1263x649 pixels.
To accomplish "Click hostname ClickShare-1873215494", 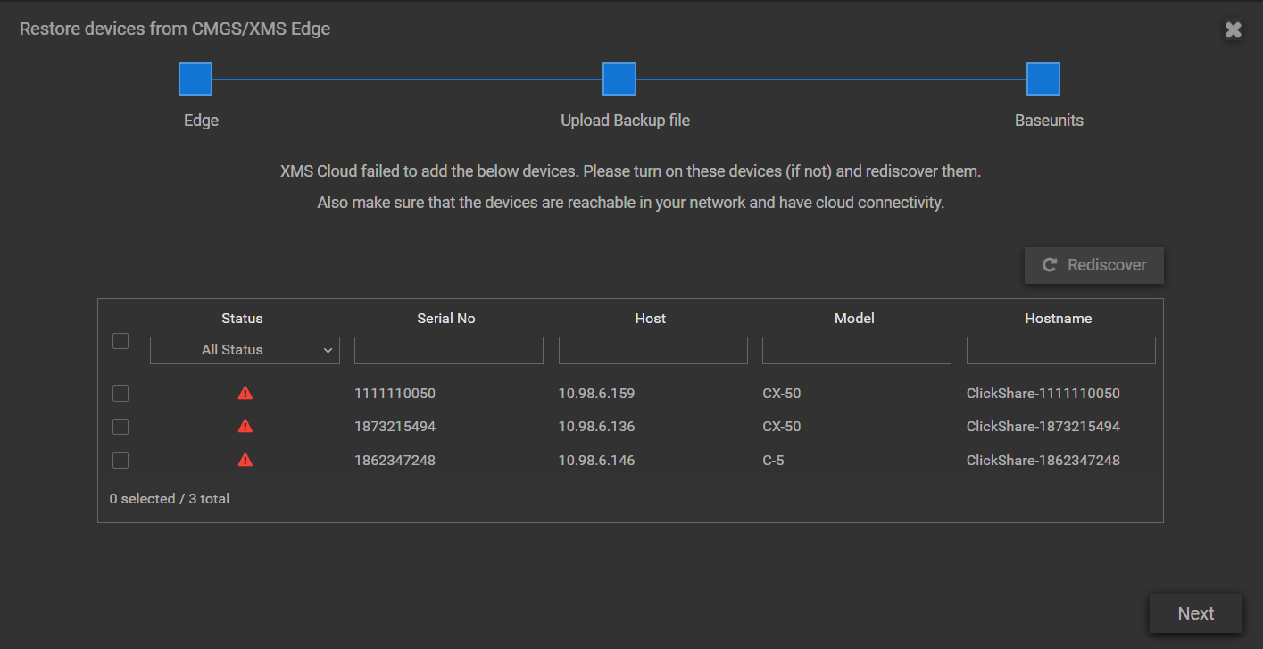I will [1043, 427].
